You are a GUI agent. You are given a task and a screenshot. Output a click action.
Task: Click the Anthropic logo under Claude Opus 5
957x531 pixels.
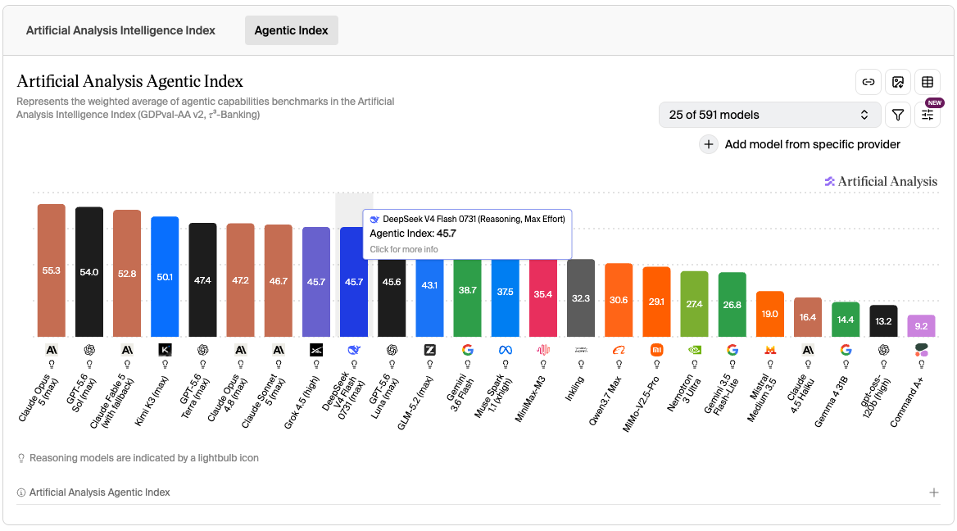[x=52, y=350]
